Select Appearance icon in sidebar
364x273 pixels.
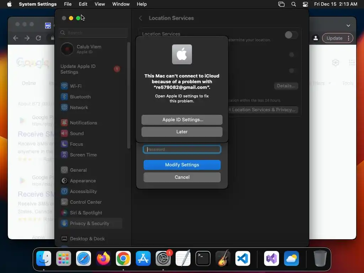(64, 181)
